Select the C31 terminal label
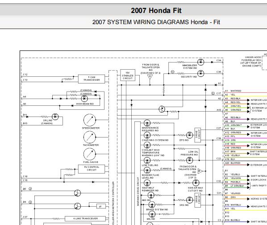 click(x=219, y=193)
